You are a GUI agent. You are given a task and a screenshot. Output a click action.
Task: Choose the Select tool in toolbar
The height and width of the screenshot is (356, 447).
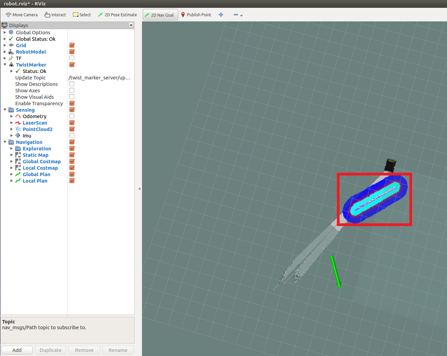82,15
